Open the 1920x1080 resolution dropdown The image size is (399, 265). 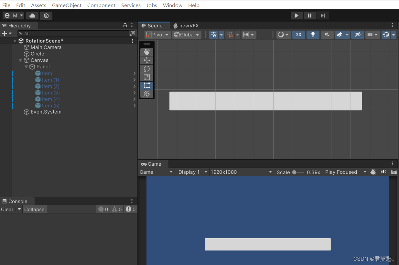click(x=242, y=172)
